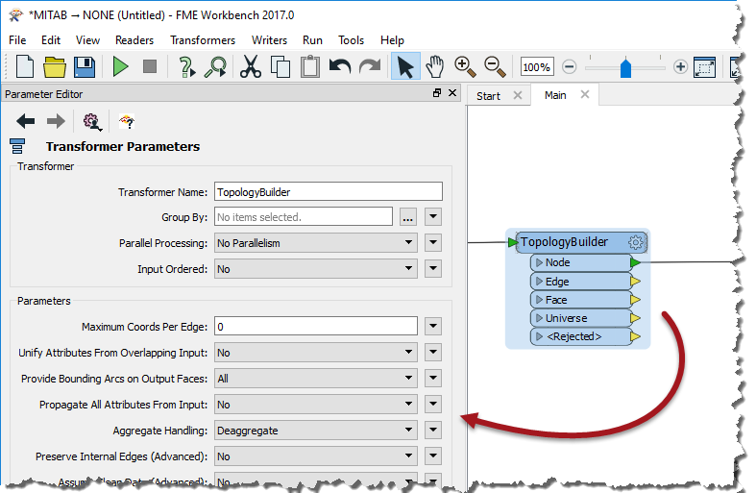Screen dimensions: 756x493
Task: Increase zoom with the plus circle
Action: click(x=680, y=66)
